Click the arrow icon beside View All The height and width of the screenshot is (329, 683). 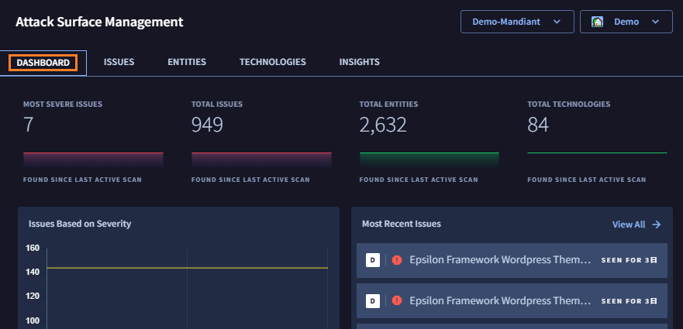pos(656,224)
